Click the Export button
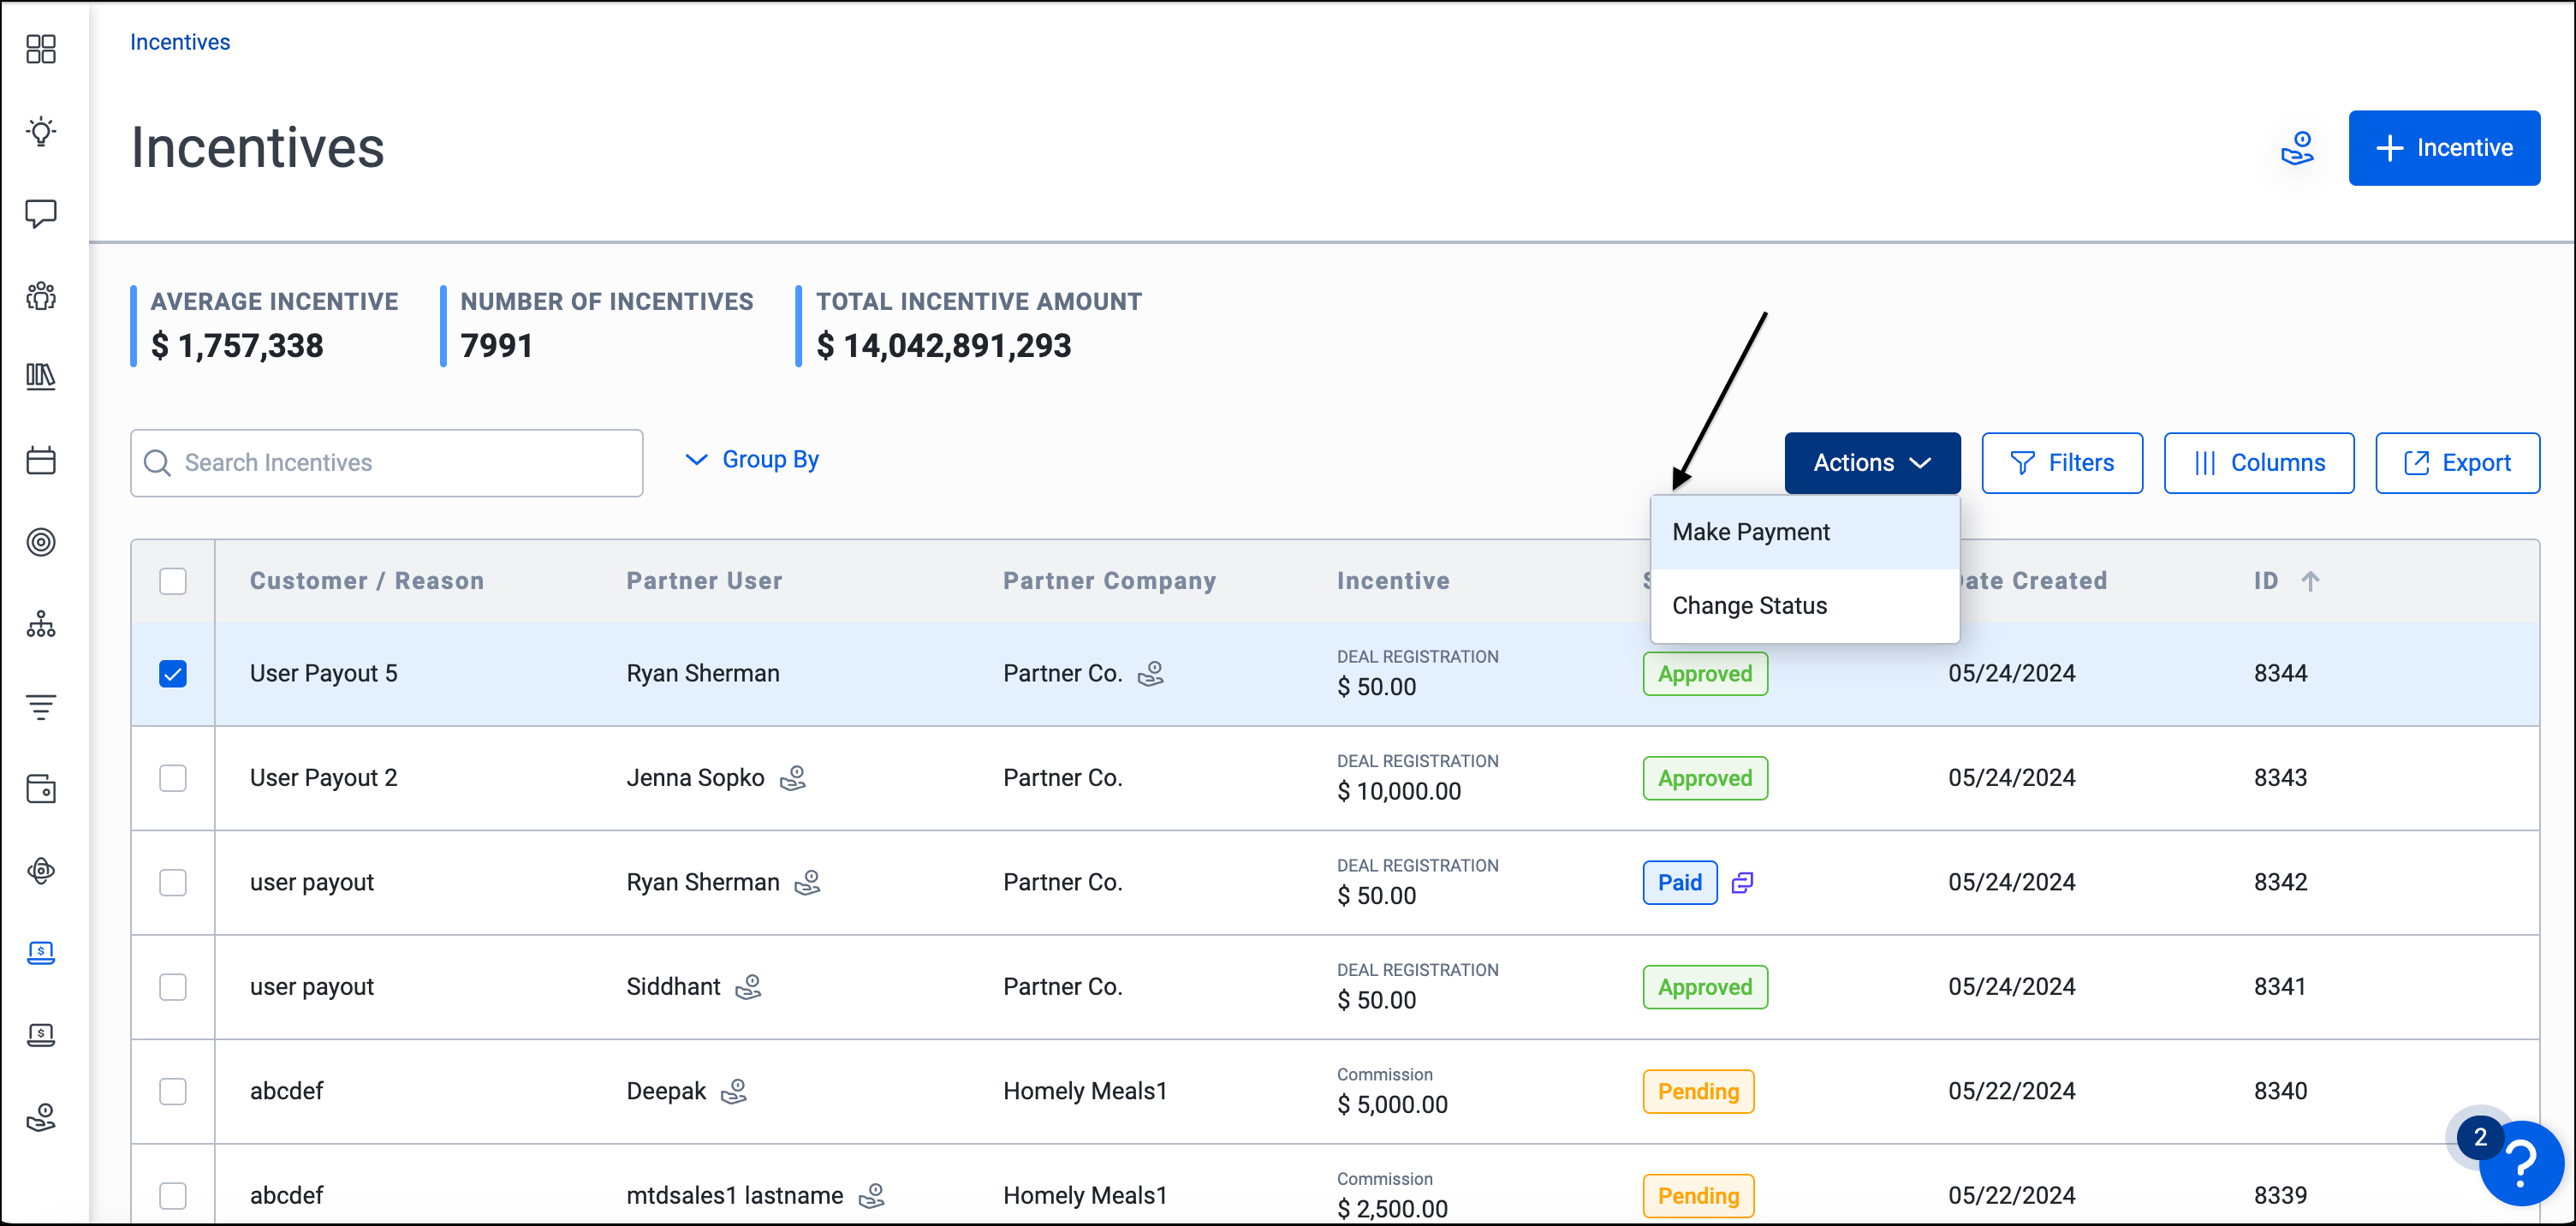 (2456, 462)
